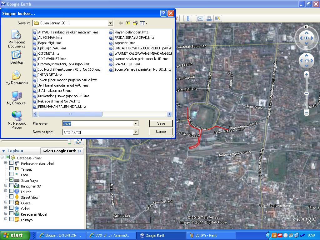Click the Cuaca sun layer icon
320x240 pixels.
[17, 203]
